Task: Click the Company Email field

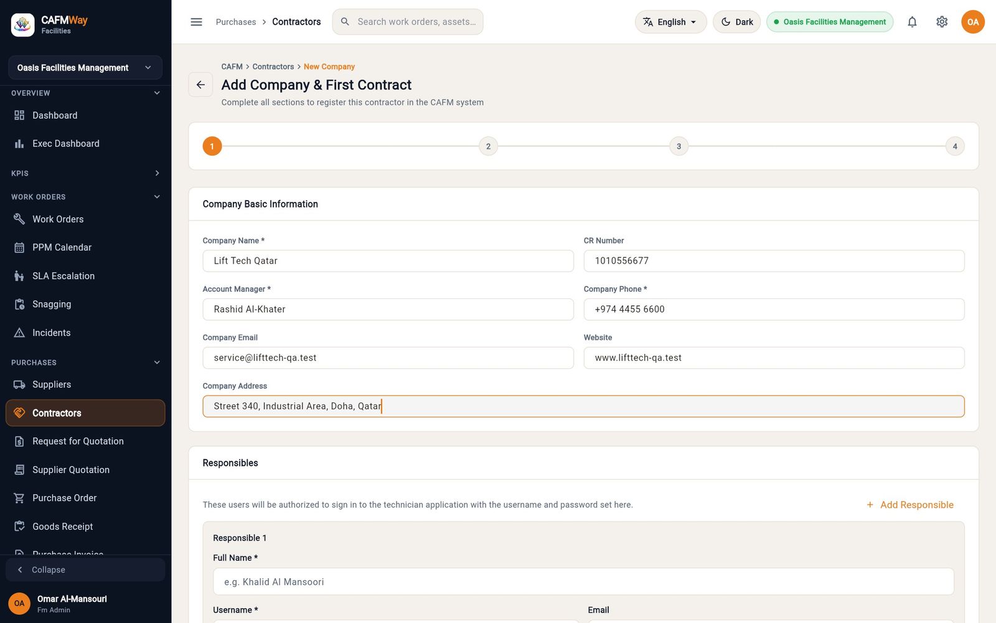Action: coord(388,358)
